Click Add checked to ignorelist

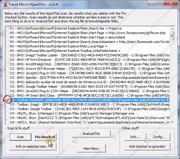pos(147,146)
